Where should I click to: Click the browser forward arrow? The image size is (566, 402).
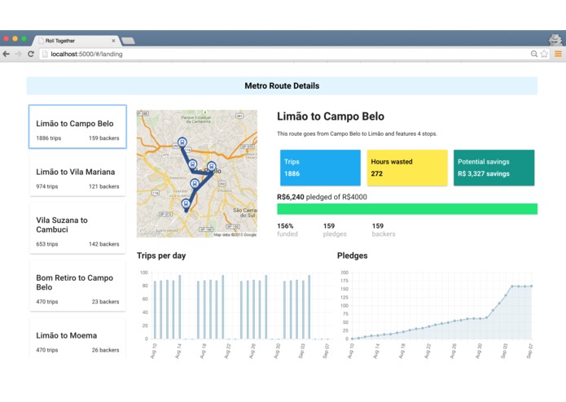[x=18, y=54]
